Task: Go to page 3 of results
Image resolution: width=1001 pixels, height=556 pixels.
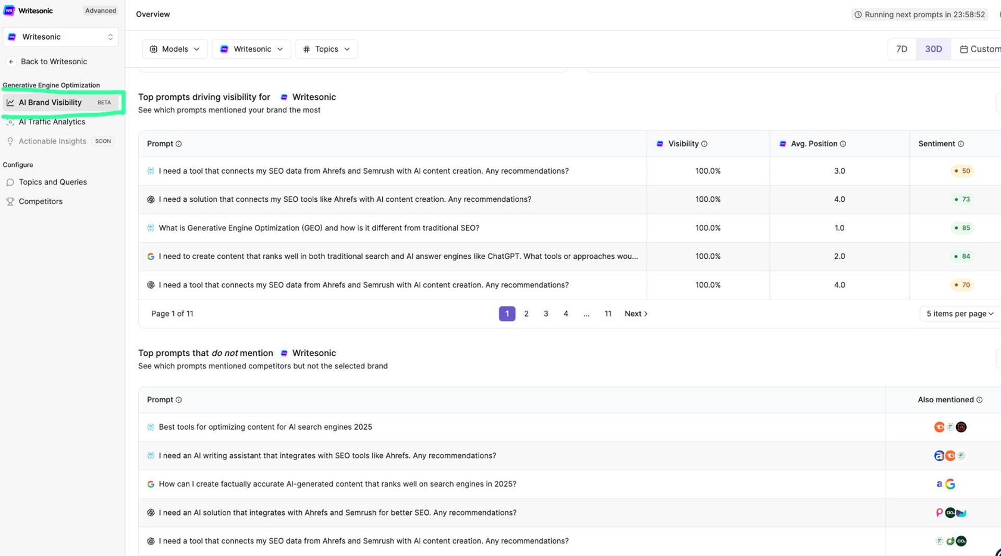Action: 546,313
